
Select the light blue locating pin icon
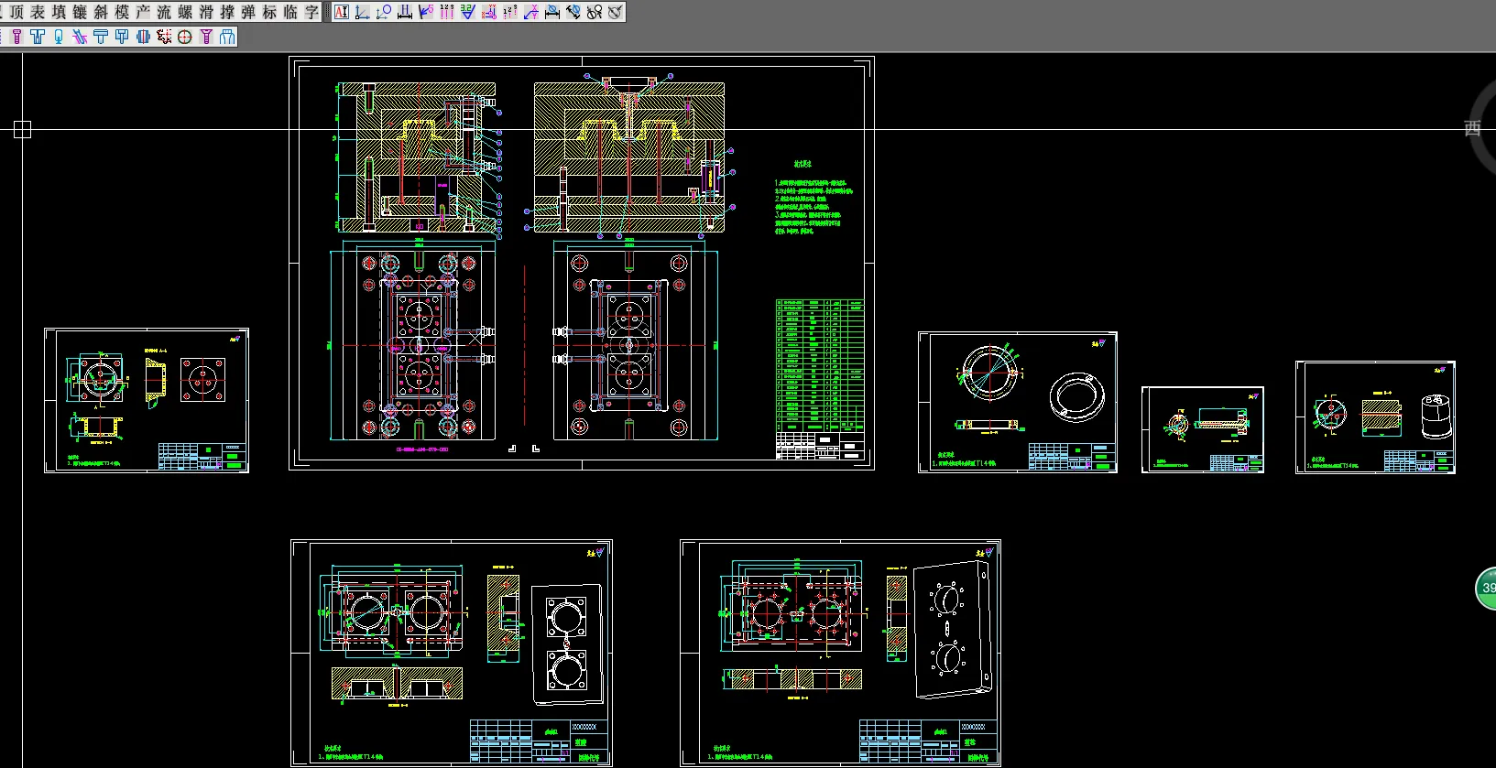point(59,37)
